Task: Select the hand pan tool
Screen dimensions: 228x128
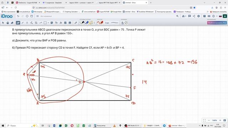Action: click(8, 23)
